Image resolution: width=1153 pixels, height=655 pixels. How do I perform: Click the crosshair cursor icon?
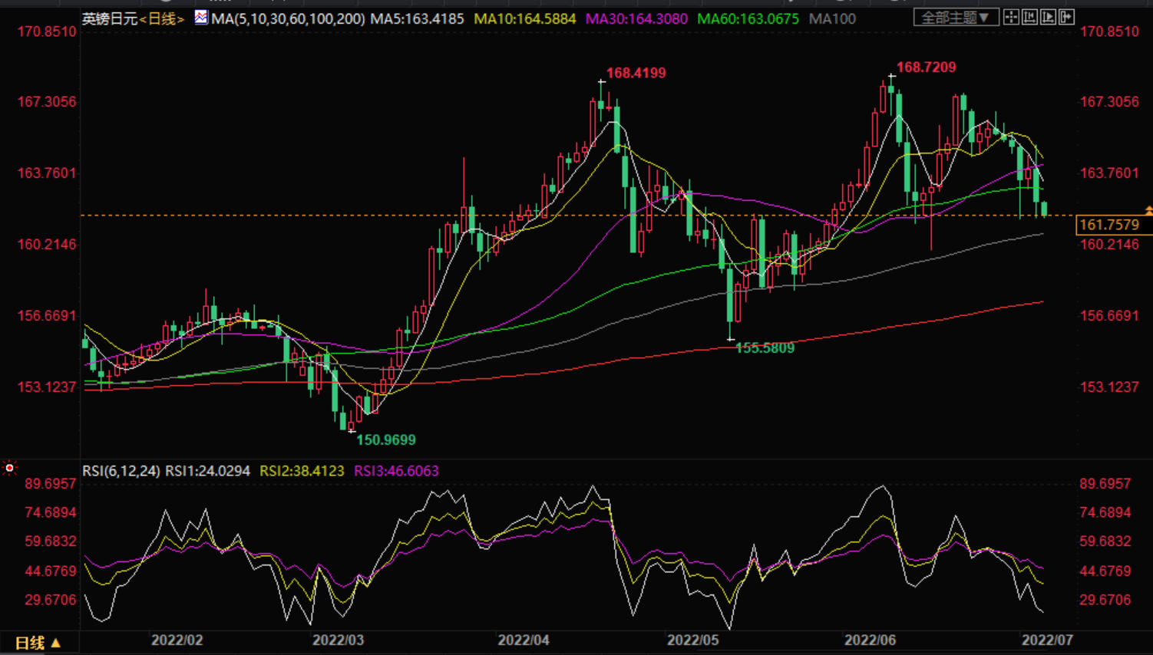click(1011, 17)
